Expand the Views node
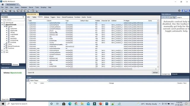The image size is (190, 106). pos(4,44)
